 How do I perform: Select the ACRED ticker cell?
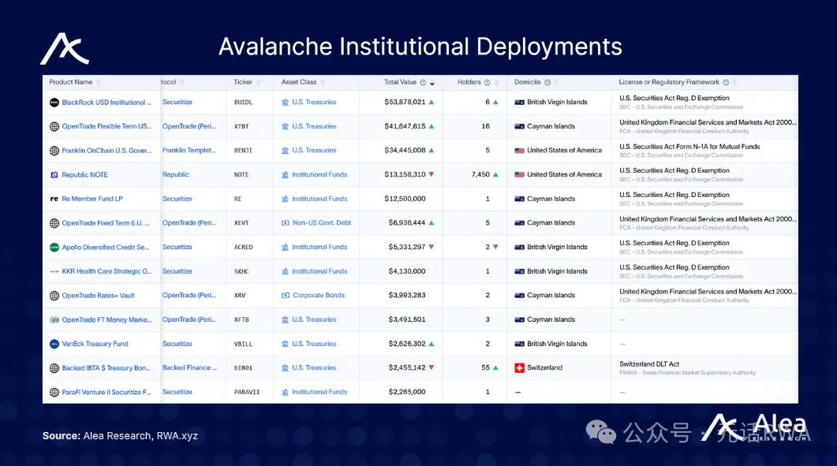point(244,247)
